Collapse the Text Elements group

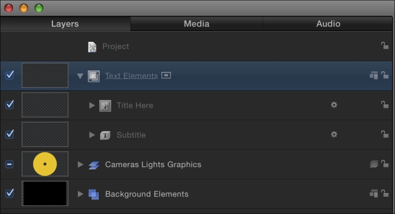tap(80, 76)
